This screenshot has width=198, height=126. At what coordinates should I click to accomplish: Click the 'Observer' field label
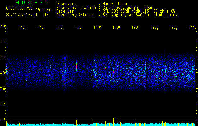(65, 3)
